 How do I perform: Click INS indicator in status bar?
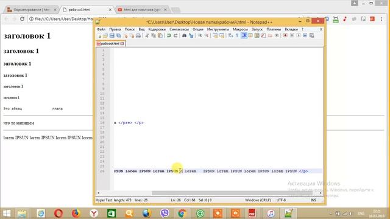coord(313,200)
